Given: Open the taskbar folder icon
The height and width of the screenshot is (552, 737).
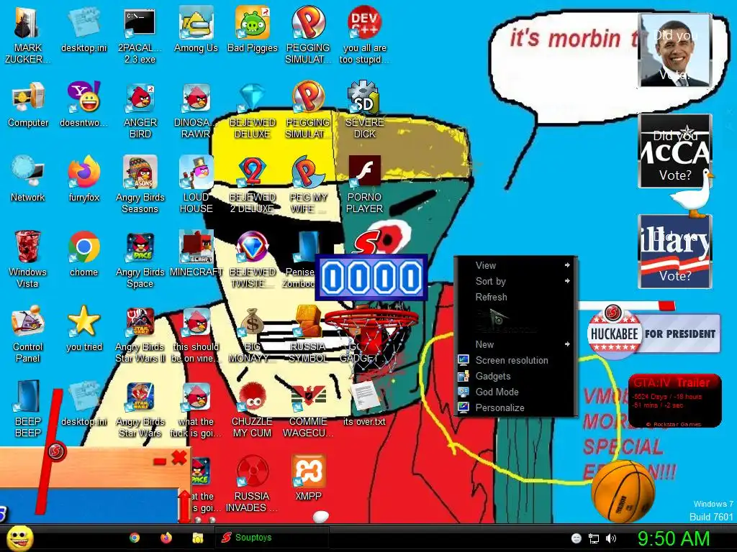Looking at the screenshot, I should point(198,538).
